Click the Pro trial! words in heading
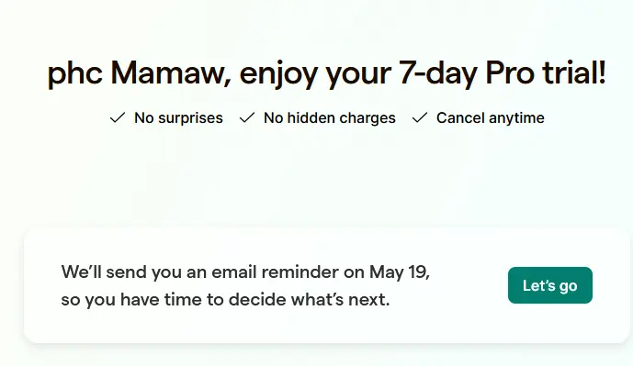This screenshot has width=633, height=366. pos(546,72)
